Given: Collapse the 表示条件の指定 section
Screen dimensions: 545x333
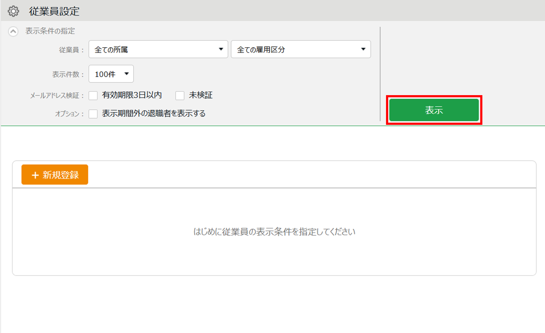Looking at the screenshot, I should (x=13, y=31).
